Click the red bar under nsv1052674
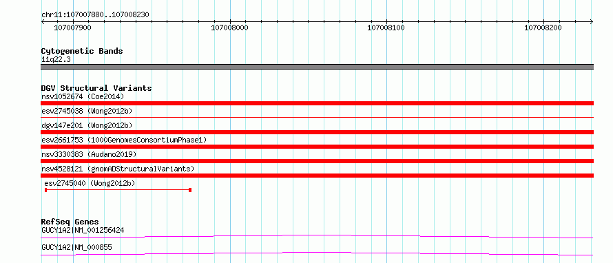The height and width of the screenshot is (263, 613). [x=317, y=103]
